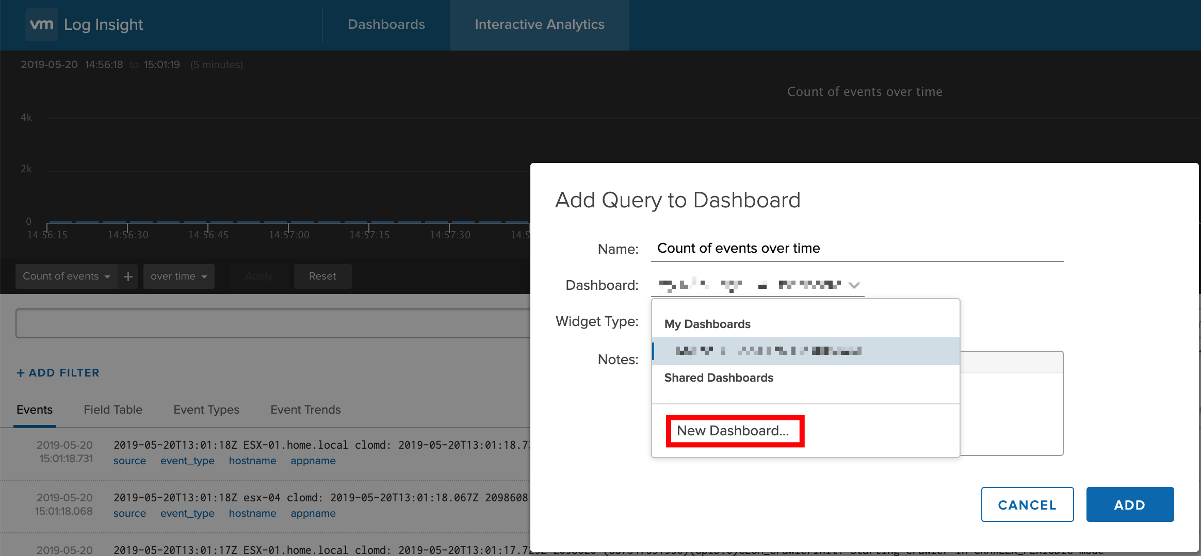This screenshot has height=556, width=1201.
Task: Confirm with the ADD button
Action: tap(1130, 504)
